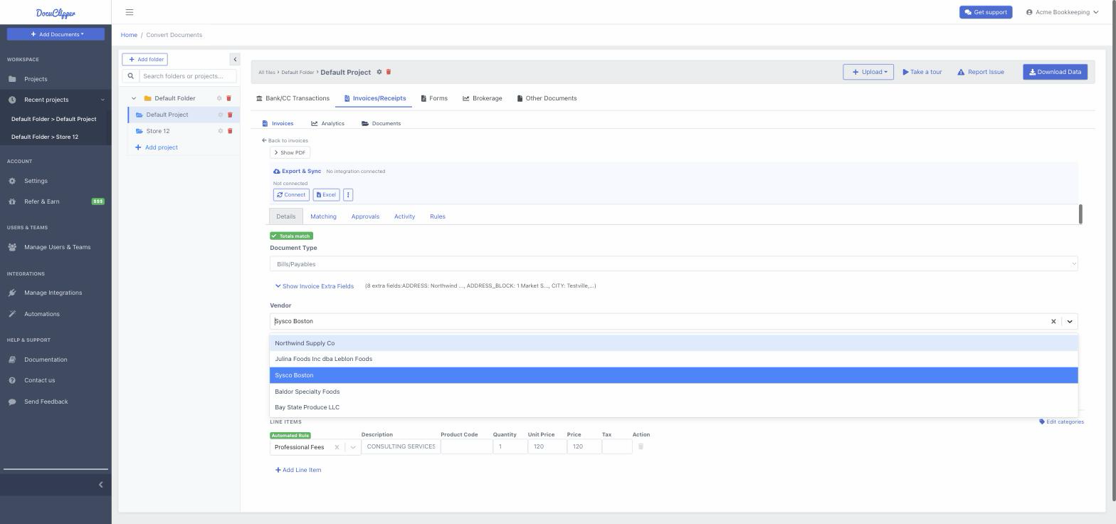The height and width of the screenshot is (524, 1116).
Task: Open Projects from the sidebar
Action: pyautogui.click(x=36, y=79)
